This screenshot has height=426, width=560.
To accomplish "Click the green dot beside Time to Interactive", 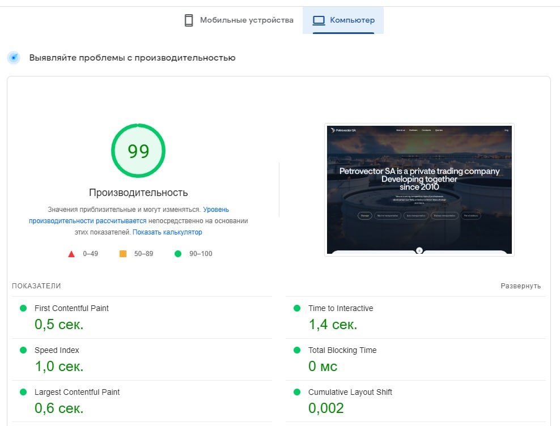I will pos(297,308).
